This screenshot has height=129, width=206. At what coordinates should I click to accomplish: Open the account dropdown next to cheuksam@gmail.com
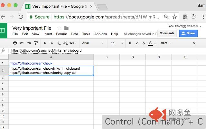click(200, 26)
